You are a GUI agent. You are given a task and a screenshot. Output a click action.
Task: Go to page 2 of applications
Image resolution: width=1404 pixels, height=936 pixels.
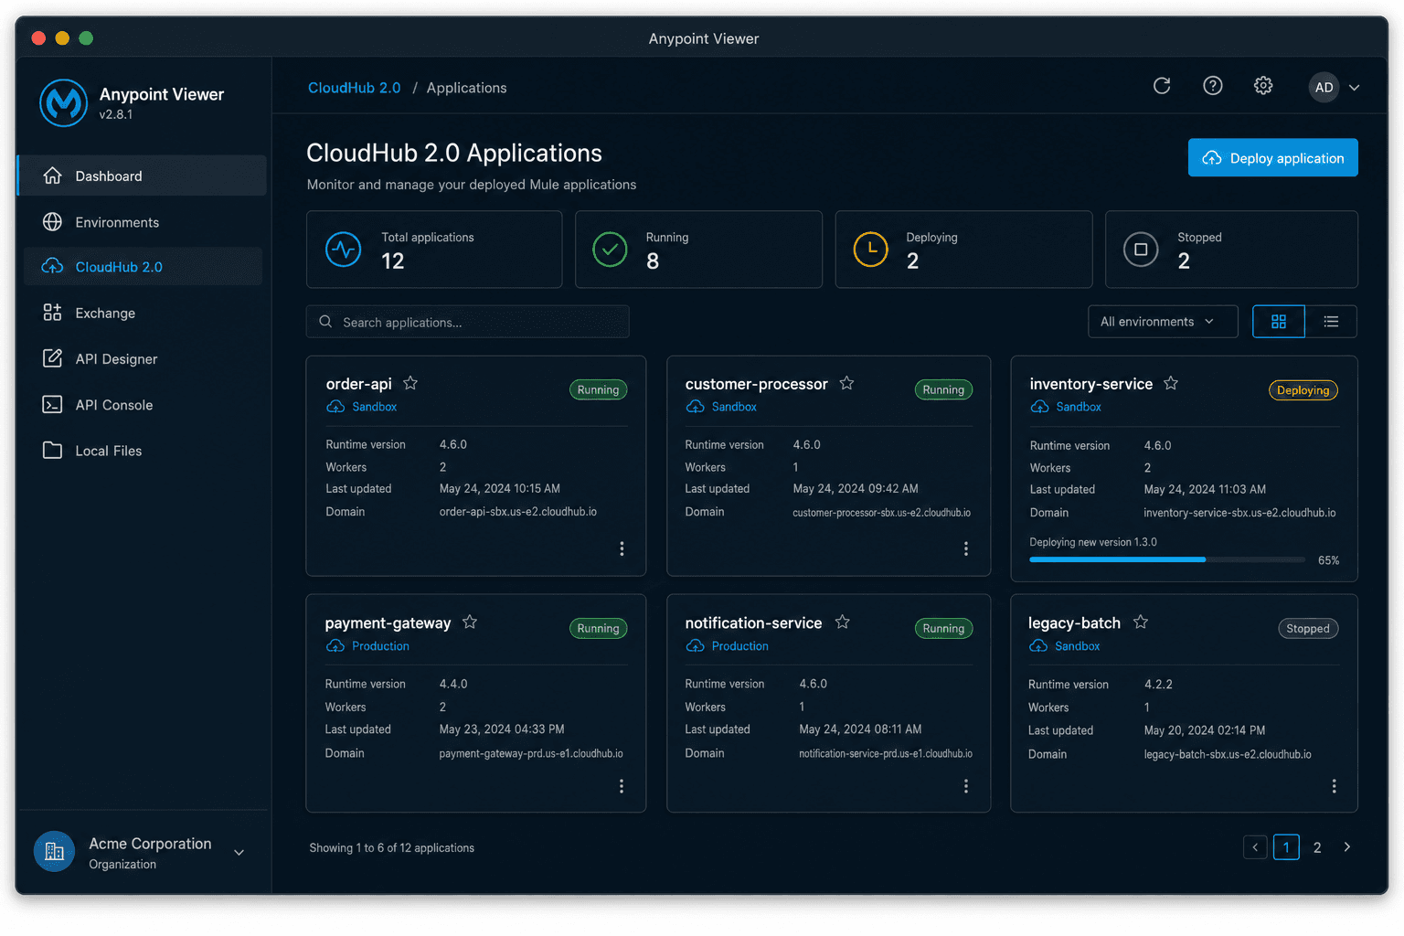pos(1317,847)
